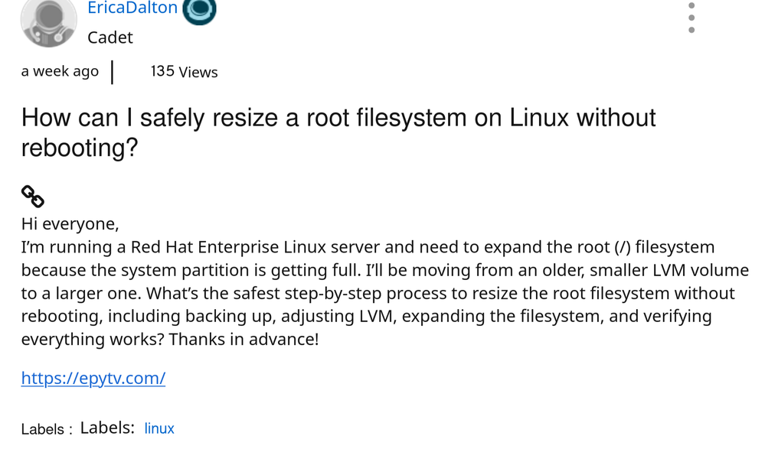Viewport: 765px width, 462px height.
Task: Click the "a week ago" timestamp
Action: pos(60,71)
